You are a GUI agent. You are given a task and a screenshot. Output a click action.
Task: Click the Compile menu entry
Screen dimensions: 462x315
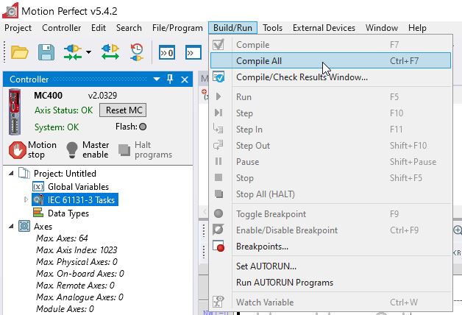coord(330,45)
